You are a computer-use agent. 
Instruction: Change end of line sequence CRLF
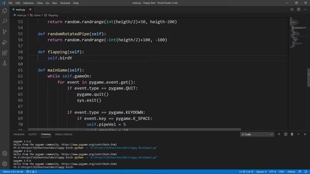point(281,172)
